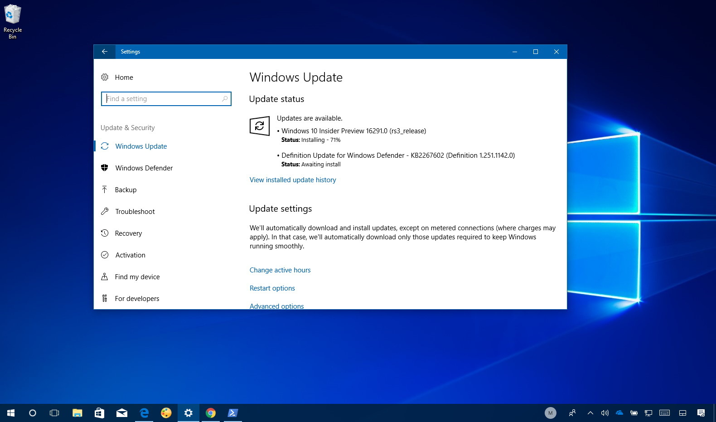Screen dimensions: 716x422
Task: Open PowerShell from taskbar
Action: (x=233, y=413)
